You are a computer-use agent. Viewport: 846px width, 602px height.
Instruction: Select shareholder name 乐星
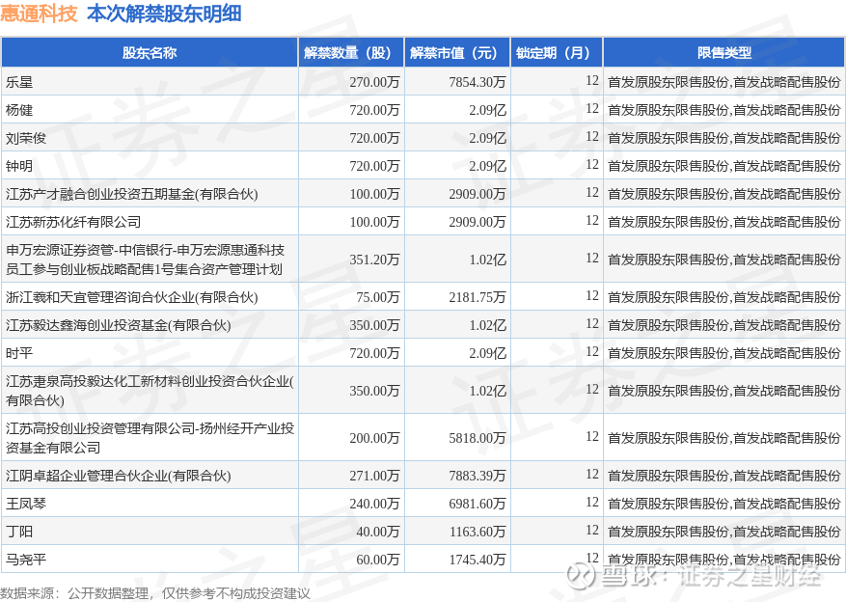19,82
